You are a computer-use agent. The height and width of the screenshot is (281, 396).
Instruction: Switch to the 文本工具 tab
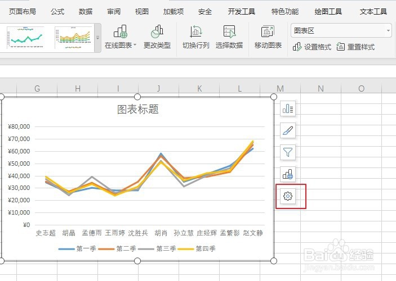tap(373, 12)
